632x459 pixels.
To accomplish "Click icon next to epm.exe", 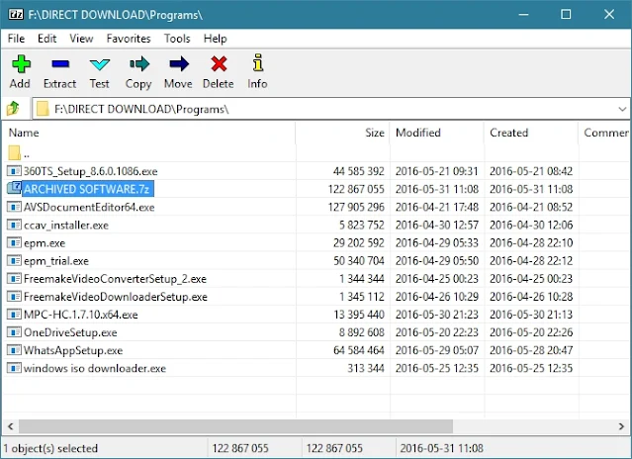I will click(x=14, y=242).
